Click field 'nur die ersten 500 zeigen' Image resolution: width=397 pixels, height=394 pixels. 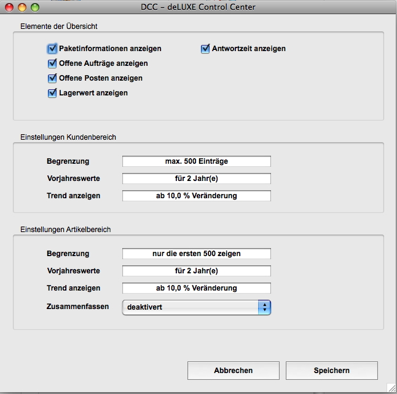(196, 254)
